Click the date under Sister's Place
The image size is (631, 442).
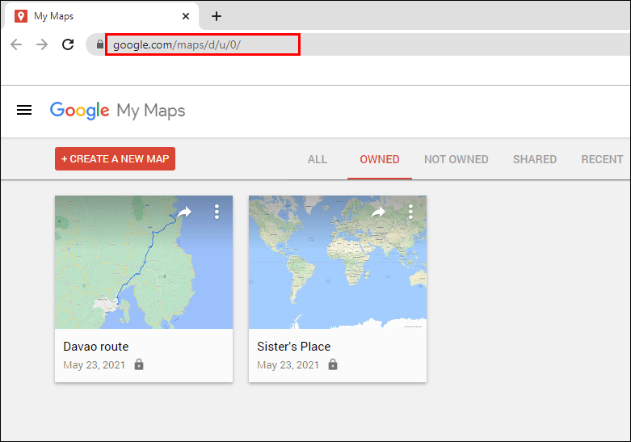click(x=288, y=364)
